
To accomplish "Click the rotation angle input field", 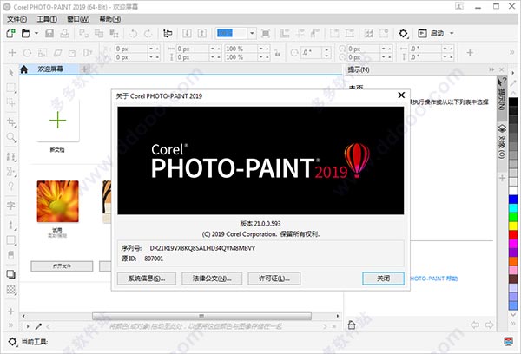I will (311, 52).
